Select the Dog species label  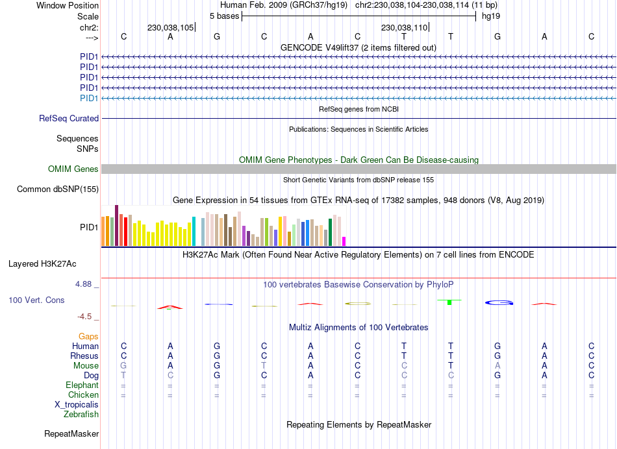point(91,376)
